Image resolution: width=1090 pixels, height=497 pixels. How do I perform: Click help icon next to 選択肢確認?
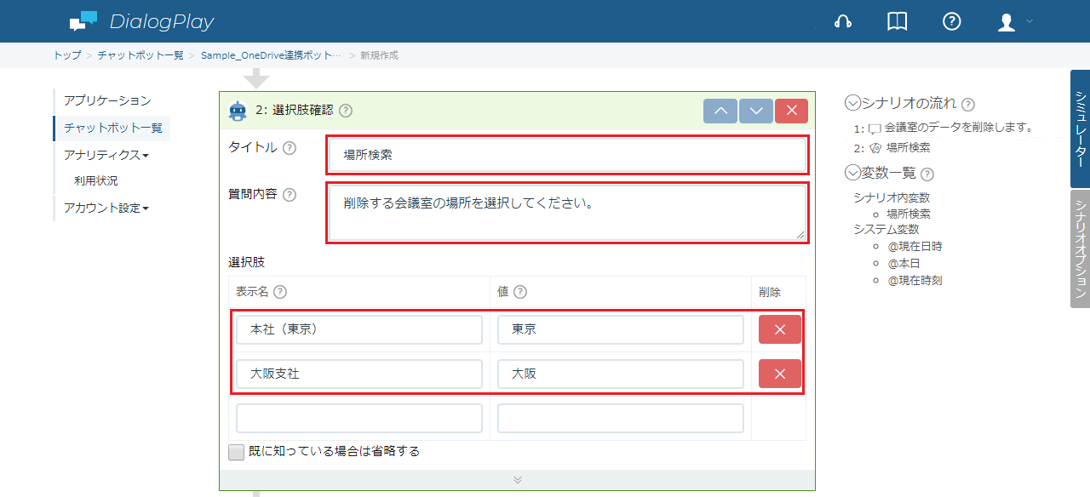[x=346, y=111]
